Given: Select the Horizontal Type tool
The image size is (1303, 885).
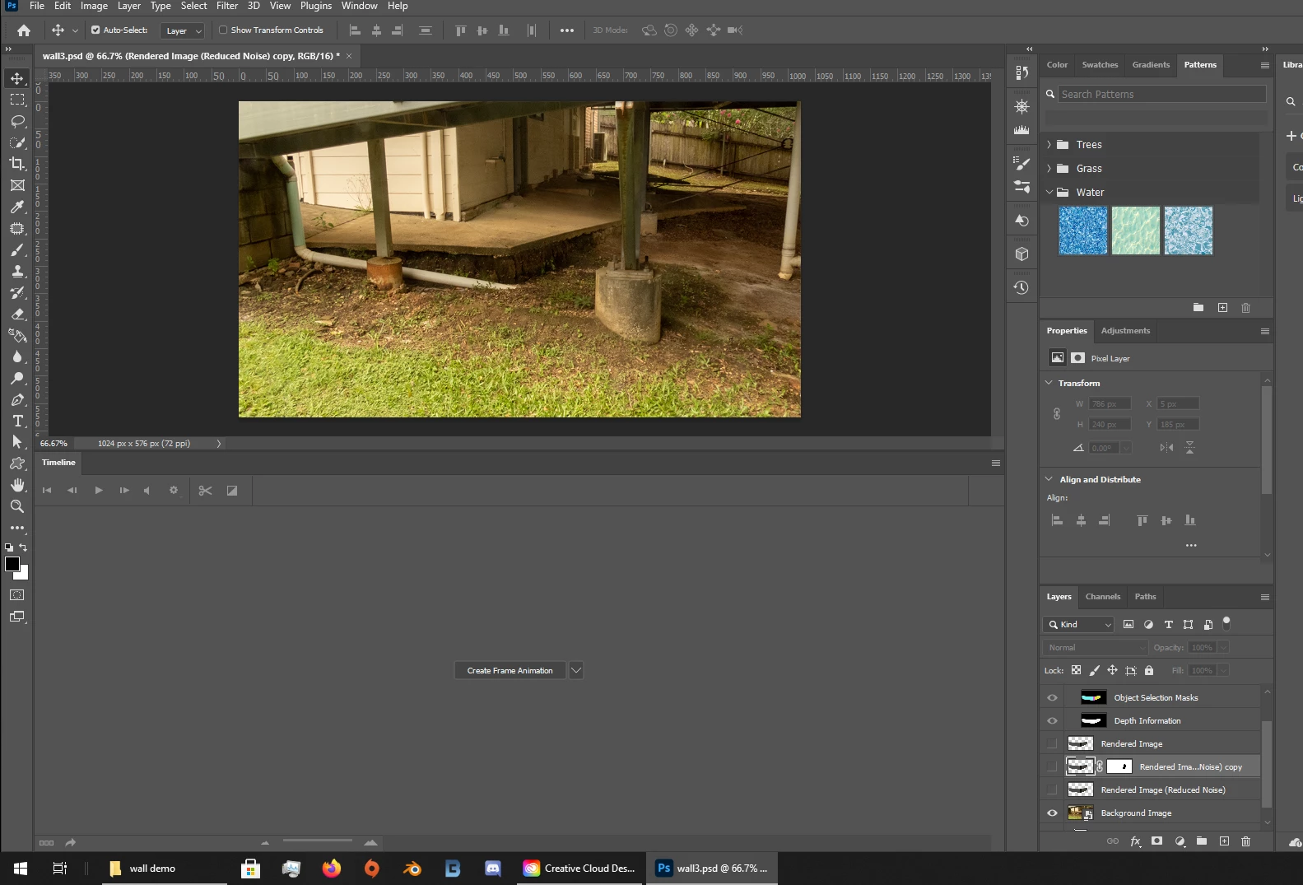Looking at the screenshot, I should coord(17,421).
